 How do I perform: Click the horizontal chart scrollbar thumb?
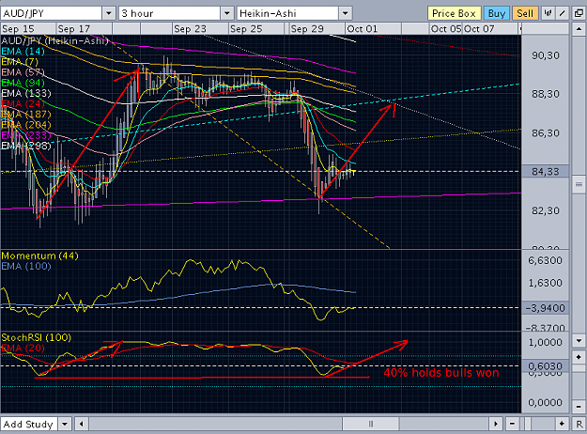[x=371, y=424]
